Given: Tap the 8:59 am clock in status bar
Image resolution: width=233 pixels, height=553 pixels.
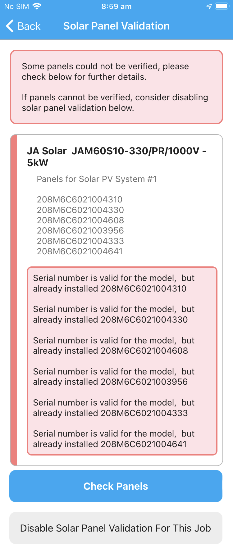Looking at the screenshot, I should pyautogui.click(x=116, y=6).
